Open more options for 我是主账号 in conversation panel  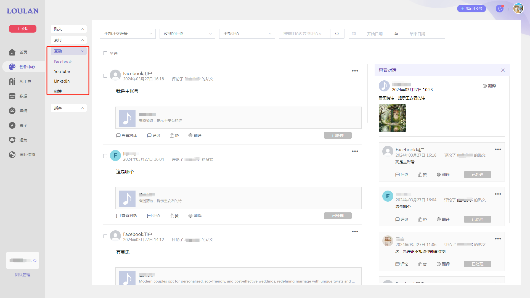(x=498, y=149)
